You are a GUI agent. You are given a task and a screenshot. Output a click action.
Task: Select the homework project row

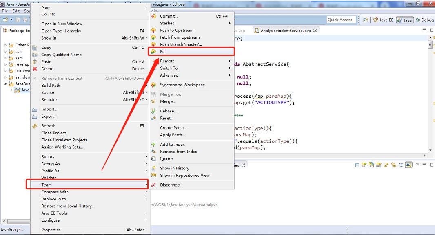pyautogui.click(x=20, y=70)
